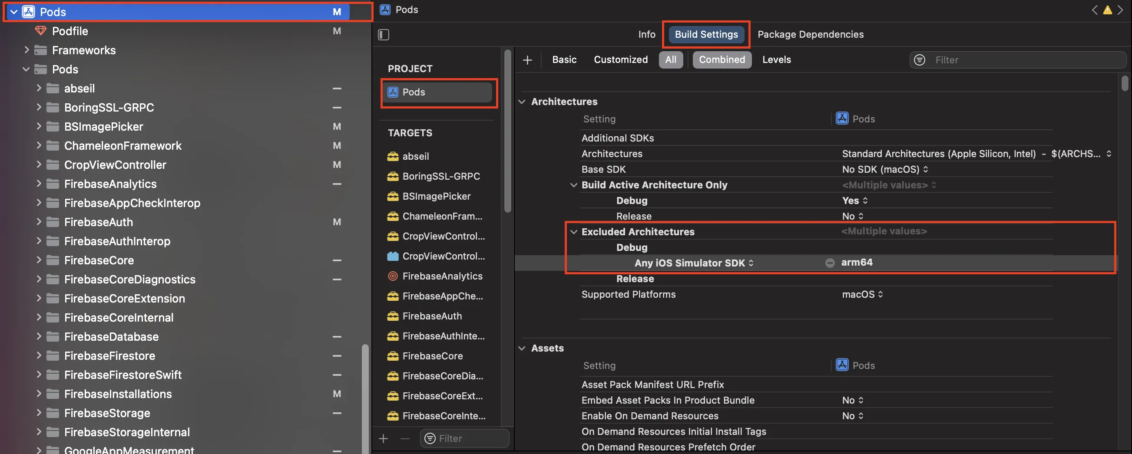
Task: Collapse Build Active Architecture Only setting
Action: click(573, 185)
